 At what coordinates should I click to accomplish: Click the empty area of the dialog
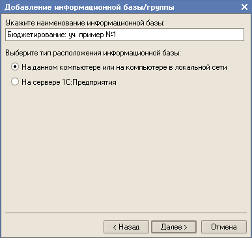click(x=126, y=148)
